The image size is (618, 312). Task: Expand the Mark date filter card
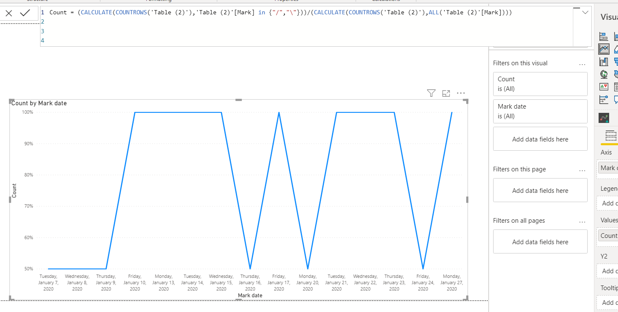point(540,111)
